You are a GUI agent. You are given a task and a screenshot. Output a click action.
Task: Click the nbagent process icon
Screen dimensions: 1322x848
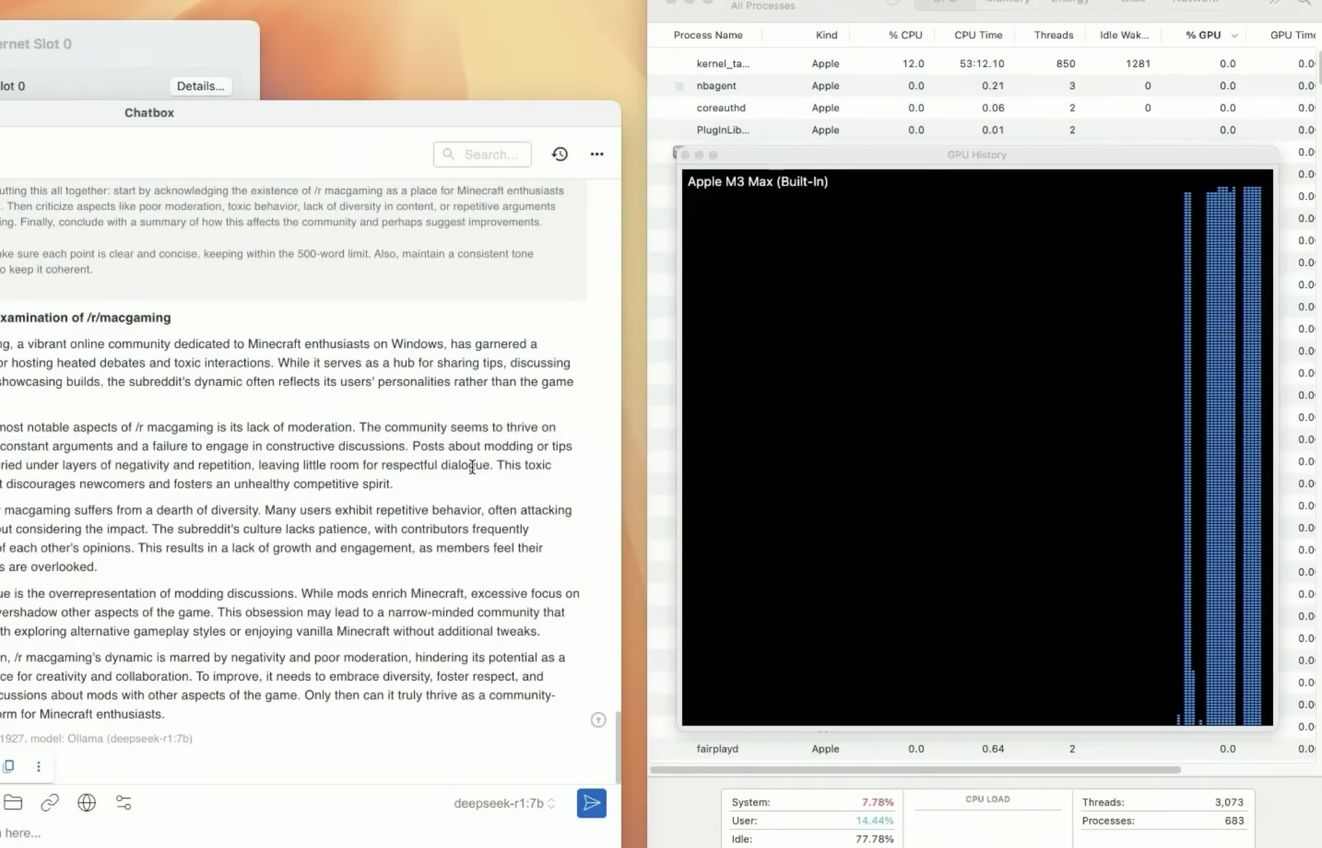(679, 86)
